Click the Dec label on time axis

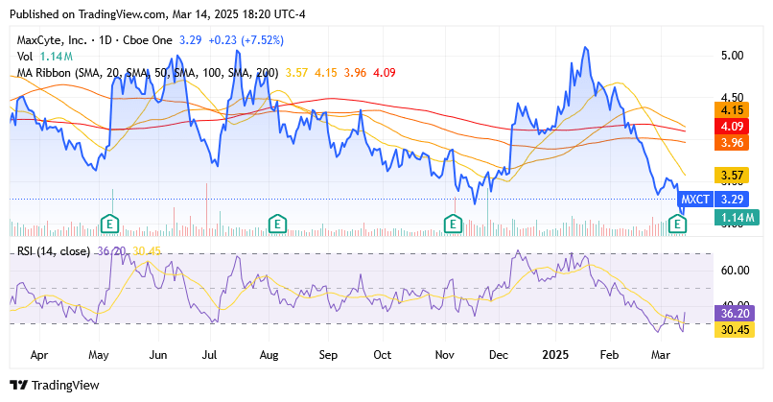(499, 355)
